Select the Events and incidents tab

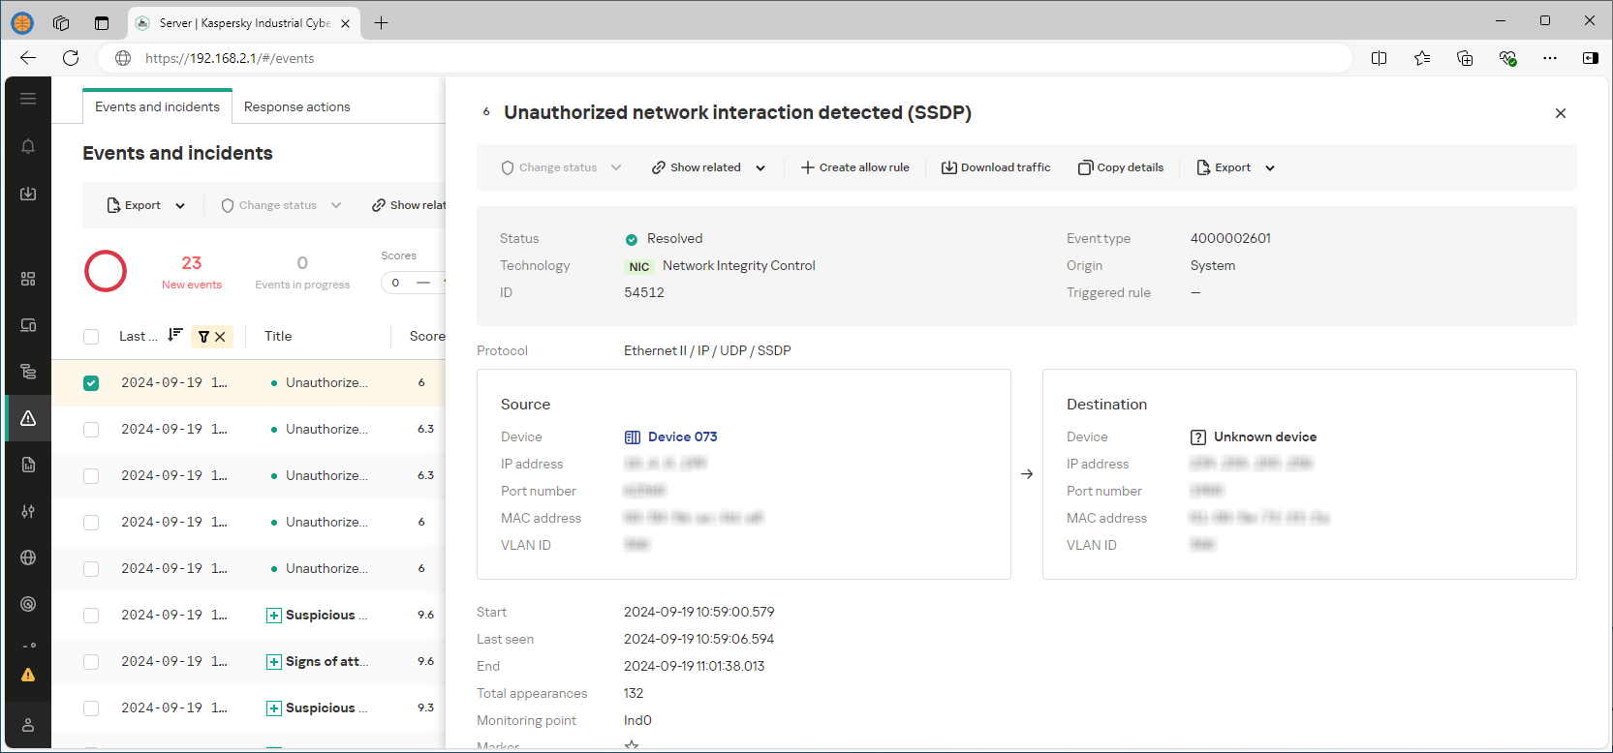157,106
